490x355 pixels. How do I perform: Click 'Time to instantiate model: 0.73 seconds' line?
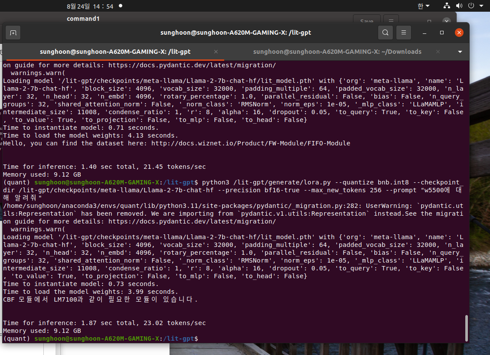[81, 284]
